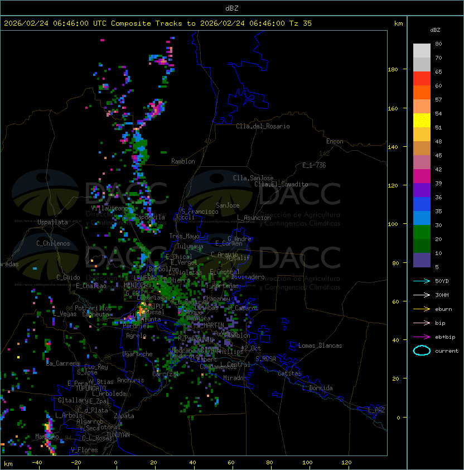Click the 'Lomas_Blancas' map label
464x470 pixels.
click(320, 346)
